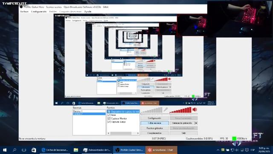Switch to the Chat app taskbar button
The width and height of the screenshot is (273, 154).
(161, 150)
